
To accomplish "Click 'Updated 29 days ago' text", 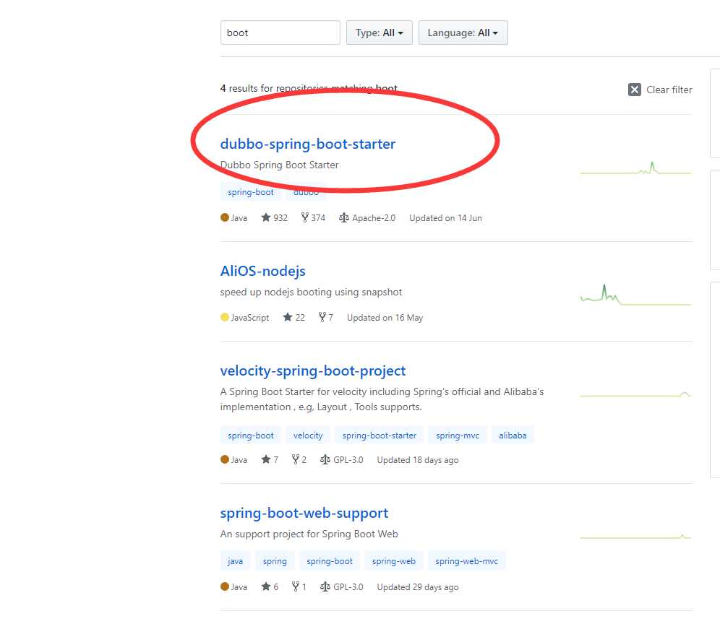I will tap(417, 586).
